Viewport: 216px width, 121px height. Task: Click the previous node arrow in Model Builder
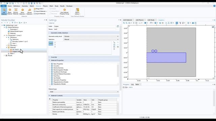coord(2,23)
